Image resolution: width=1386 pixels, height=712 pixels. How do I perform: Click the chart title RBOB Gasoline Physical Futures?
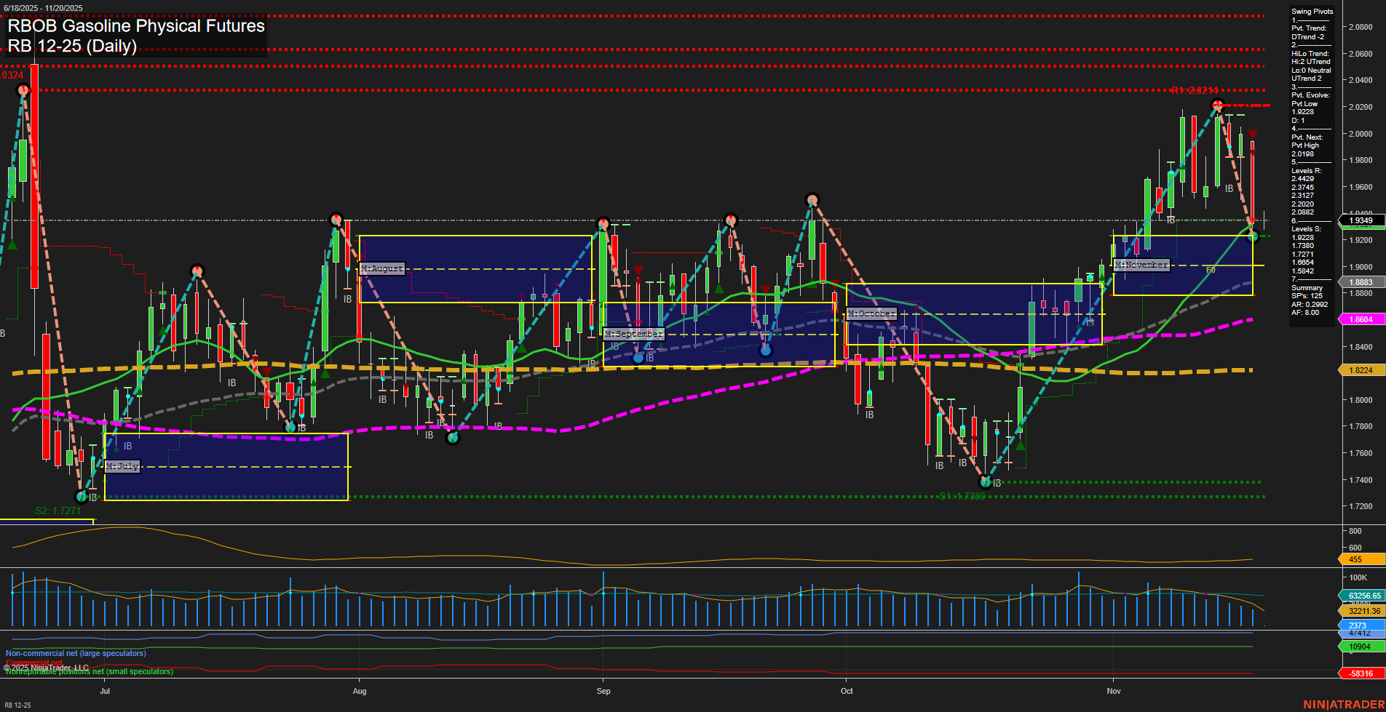135,27
